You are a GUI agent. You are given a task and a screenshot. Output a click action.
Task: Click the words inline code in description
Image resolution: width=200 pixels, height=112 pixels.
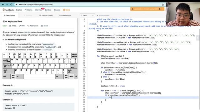[x=27, y=32]
